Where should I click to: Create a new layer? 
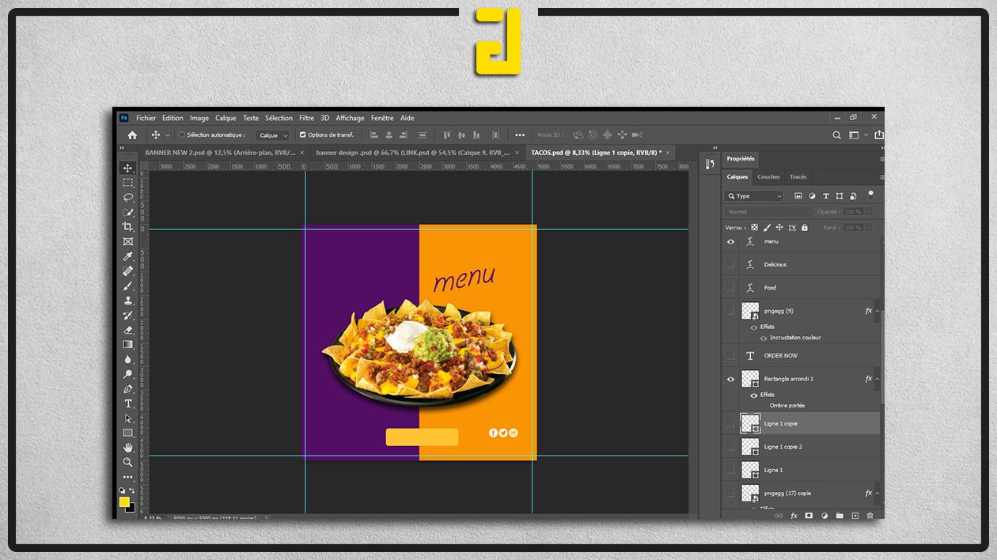pyautogui.click(x=855, y=516)
